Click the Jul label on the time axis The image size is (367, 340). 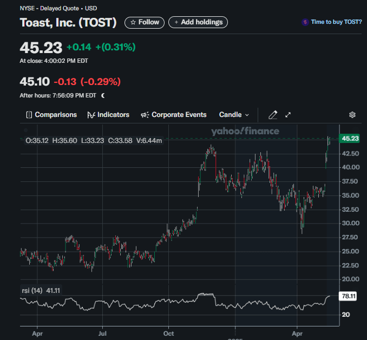[102, 334]
